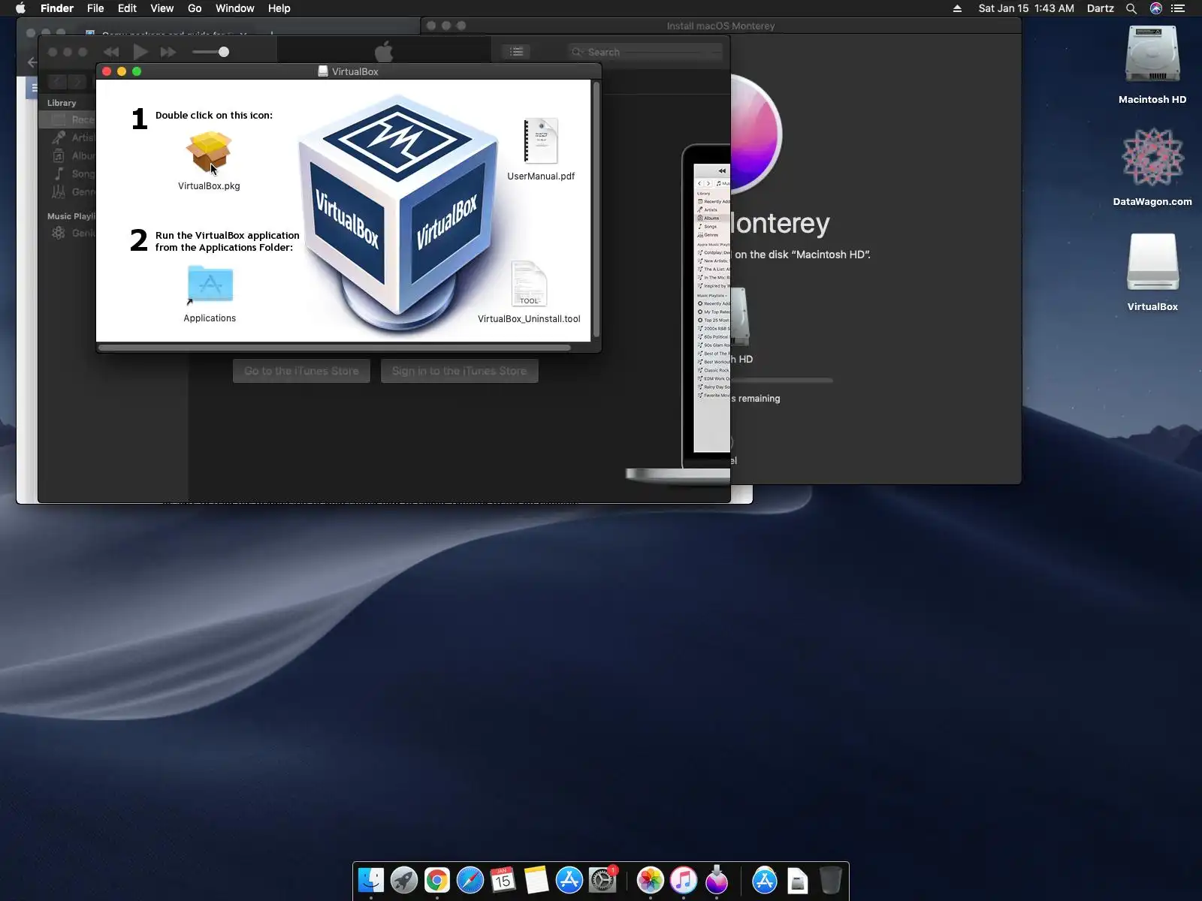Open Photos from the Dock
The height and width of the screenshot is (901, 1202).
[x=651, y=880]
